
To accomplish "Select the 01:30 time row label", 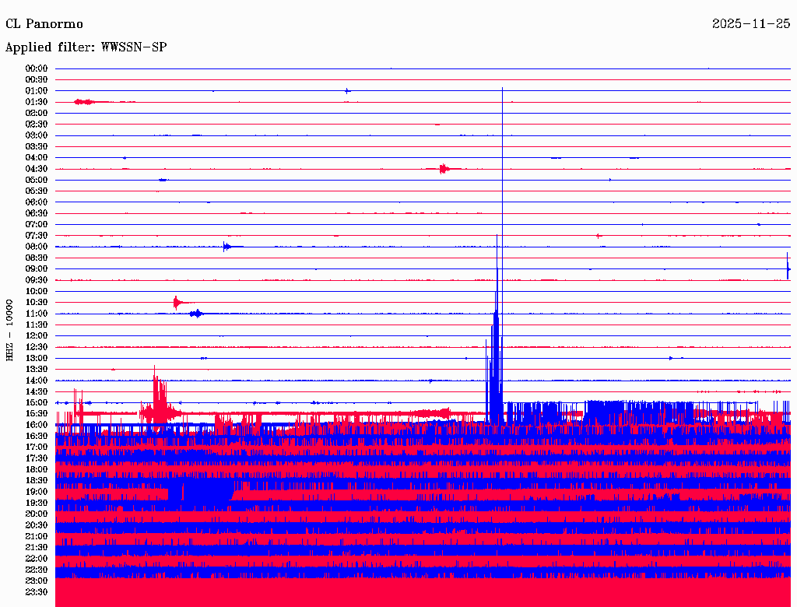I will pos(37,102).
